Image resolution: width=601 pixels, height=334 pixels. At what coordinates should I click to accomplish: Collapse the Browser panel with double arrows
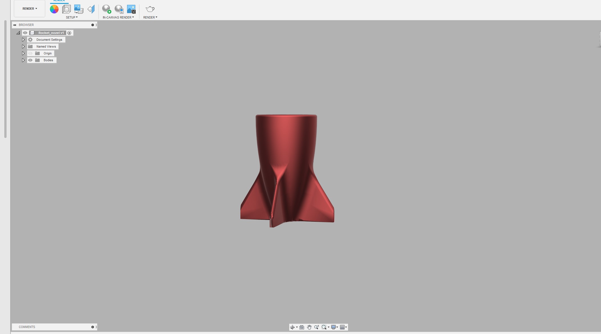(x=15, y=25)
